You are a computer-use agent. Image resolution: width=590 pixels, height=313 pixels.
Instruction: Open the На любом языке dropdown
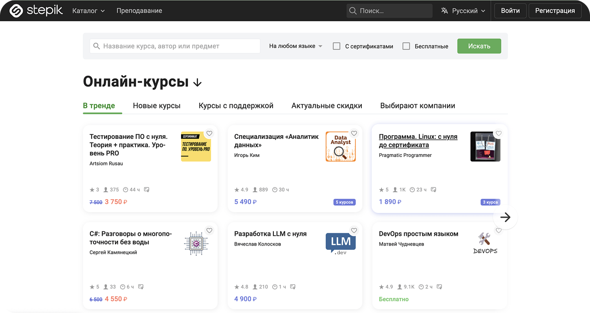point(295,46)
